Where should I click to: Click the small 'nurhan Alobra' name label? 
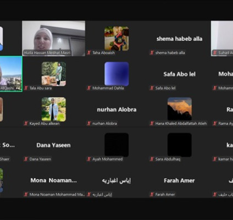(104, 124)
